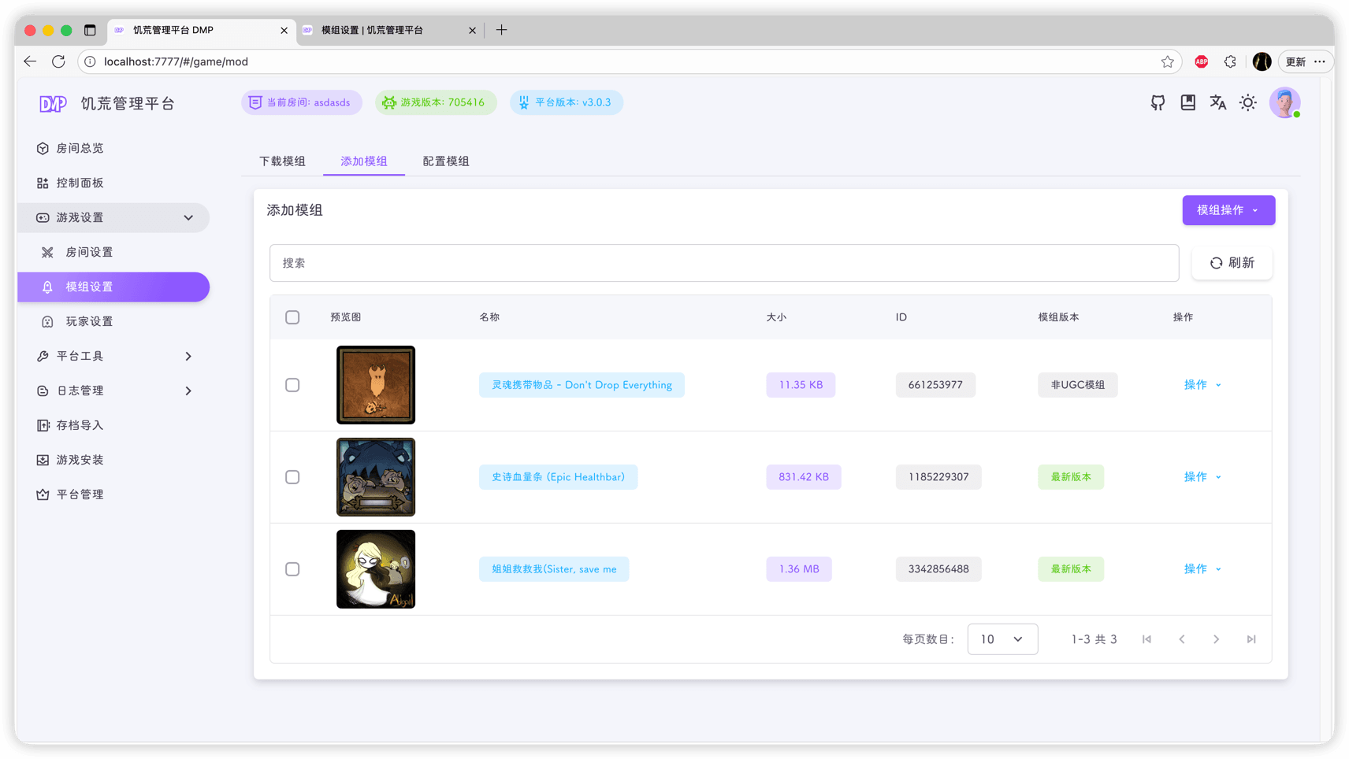
Task: Toggle the light/dark theme sun icon
Action: click(1248, 102)
